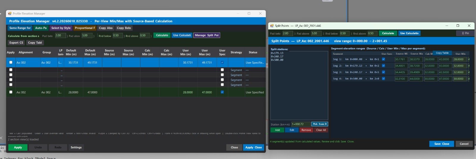Click the Same Range for button
This screenshot has height=159, width=476.
20,28
